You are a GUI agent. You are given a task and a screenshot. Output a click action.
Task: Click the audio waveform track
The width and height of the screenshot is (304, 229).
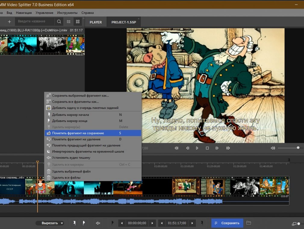coord(144,201)
